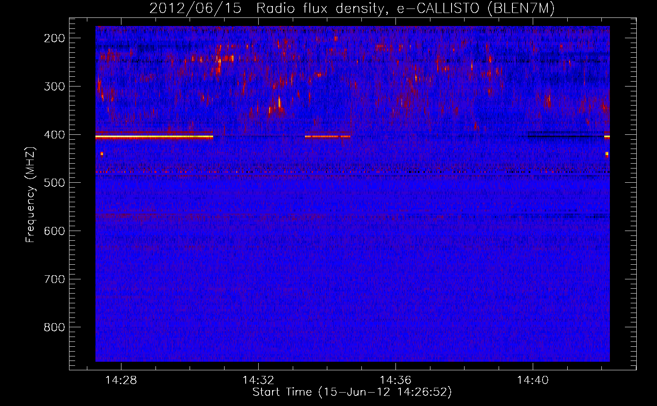Click the bright burst near 14:32 at 350 MHz

click(277, 106)
